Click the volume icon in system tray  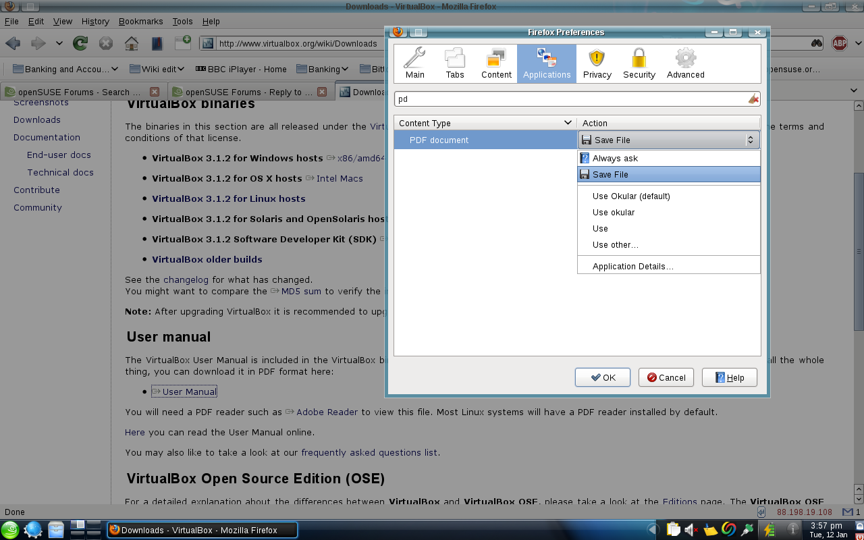[690, 530]
